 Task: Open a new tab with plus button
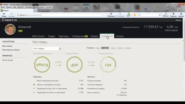36,10
